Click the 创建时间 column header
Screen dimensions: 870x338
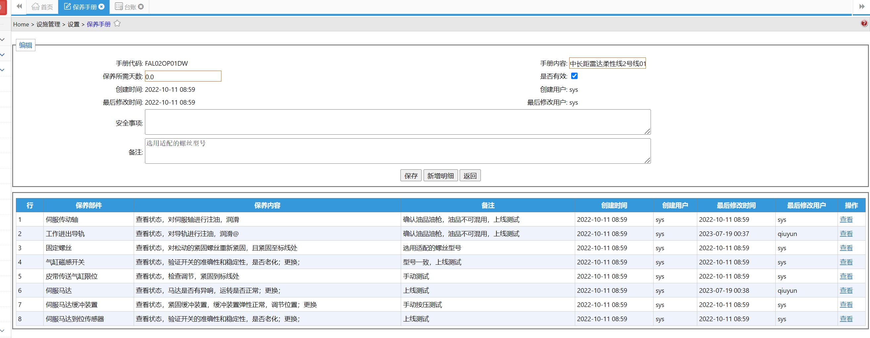tap(614, 205)
